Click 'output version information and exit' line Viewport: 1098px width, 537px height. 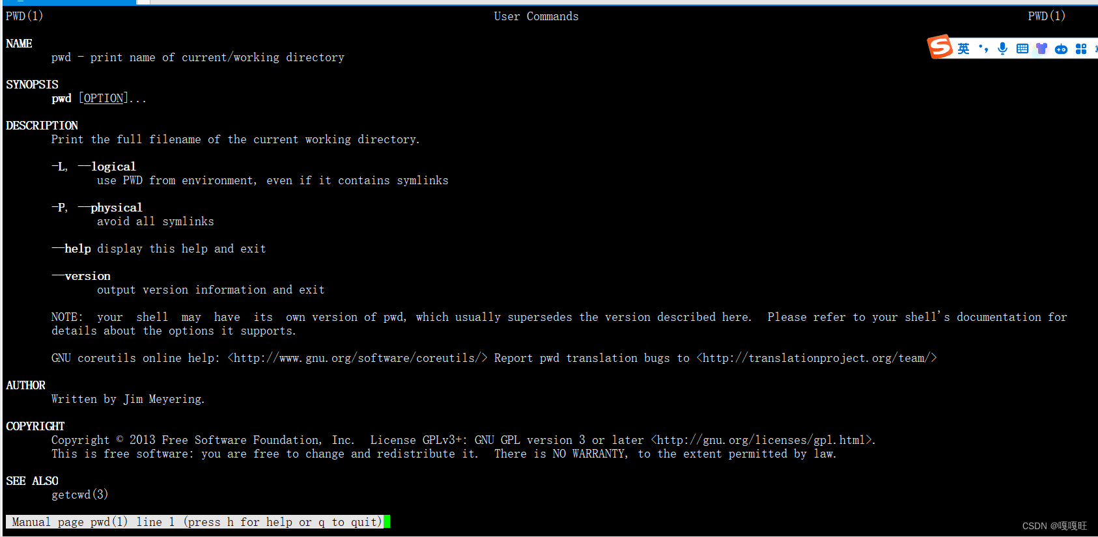(210, 290)
